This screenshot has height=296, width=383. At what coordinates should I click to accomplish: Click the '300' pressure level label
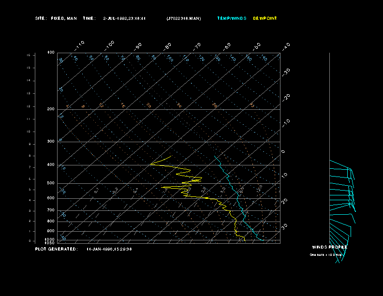click(51, 141)
